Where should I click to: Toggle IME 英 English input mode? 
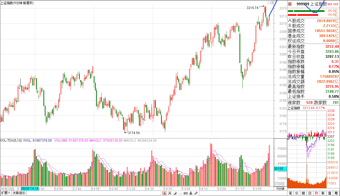pyautogui.click(x=170, y=193)
